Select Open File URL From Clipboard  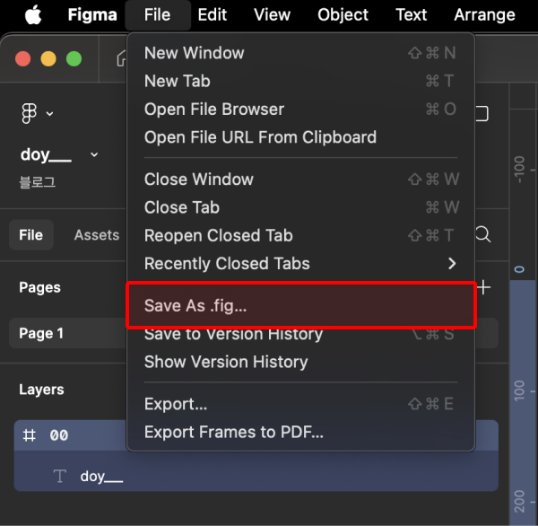click(301, 137)
